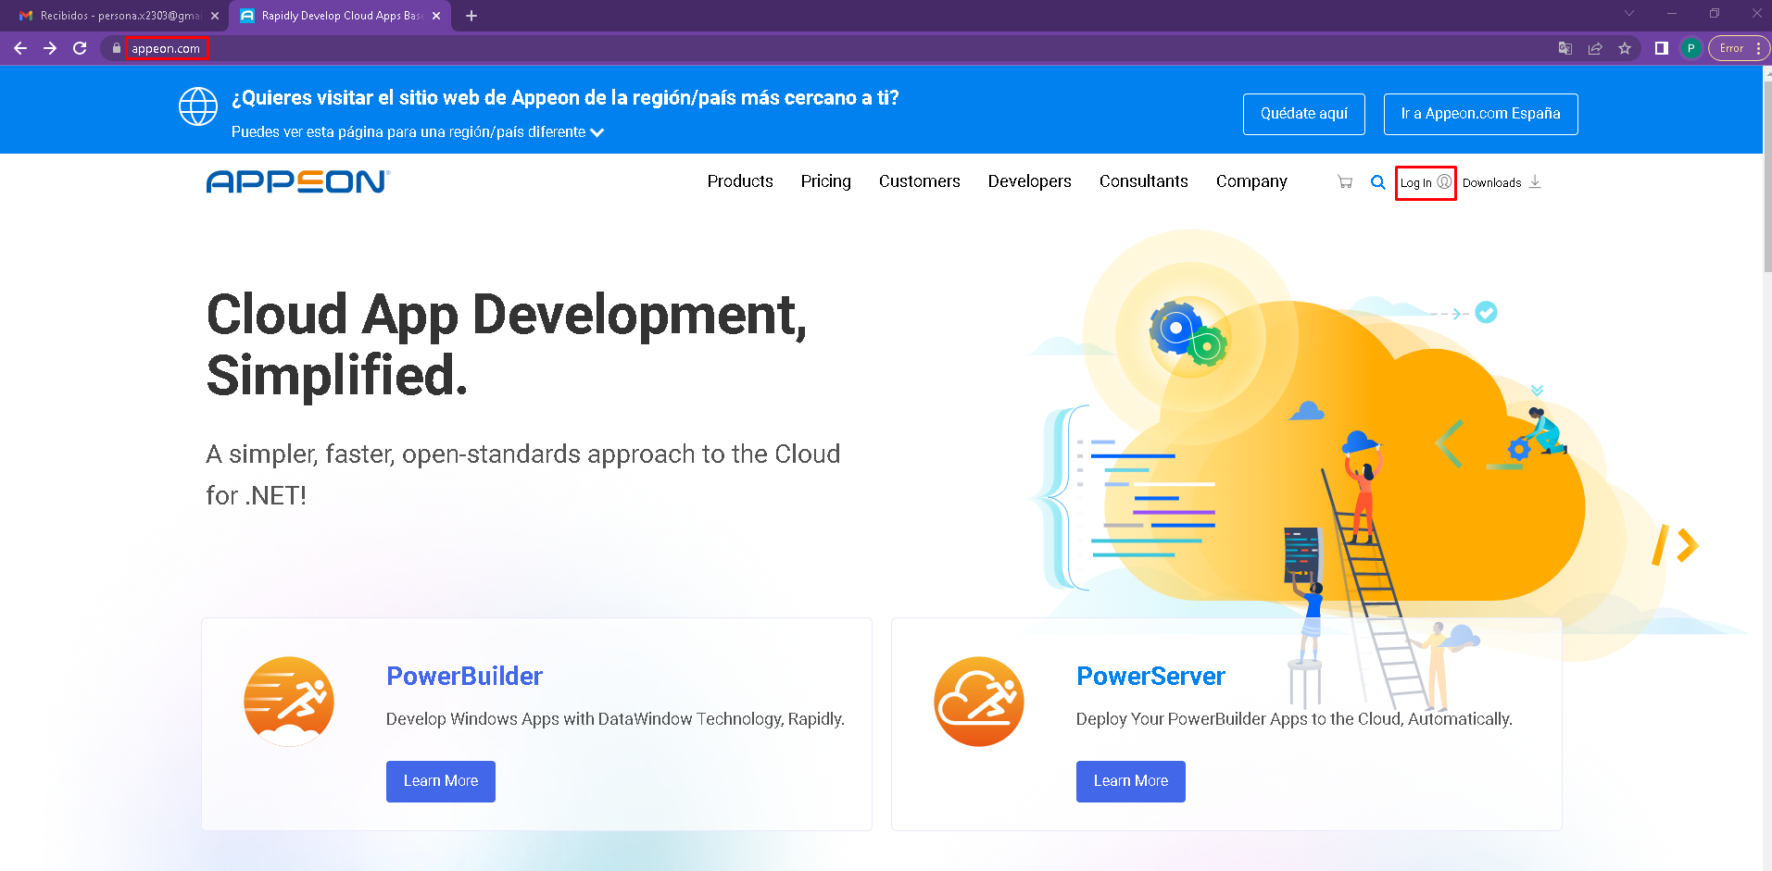
Task: Click the PowerServer orange cloud icon
Action: click(978, 702)
